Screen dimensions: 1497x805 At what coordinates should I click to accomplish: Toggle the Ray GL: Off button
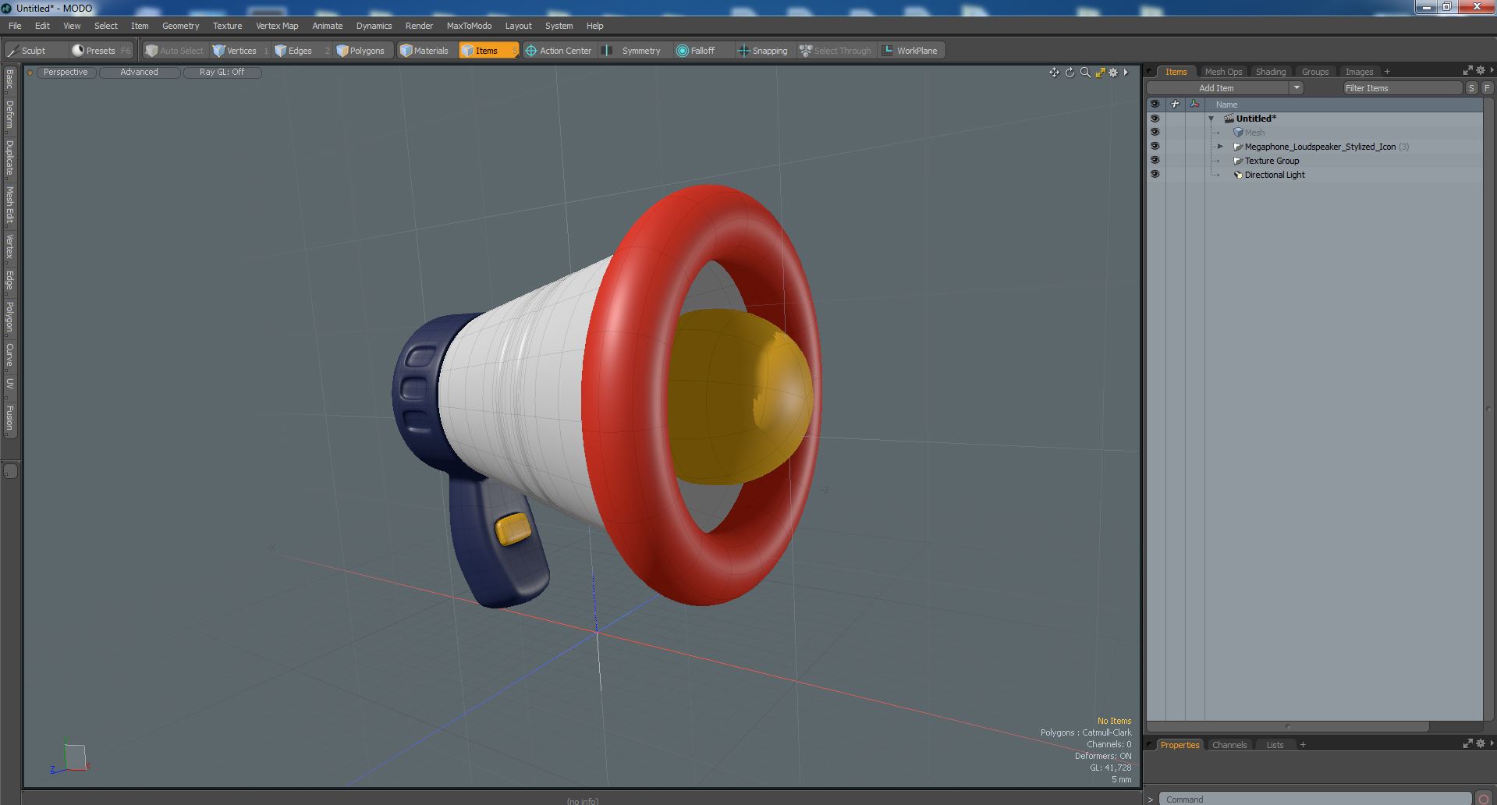pyautogui.click(x=222, y=72)
